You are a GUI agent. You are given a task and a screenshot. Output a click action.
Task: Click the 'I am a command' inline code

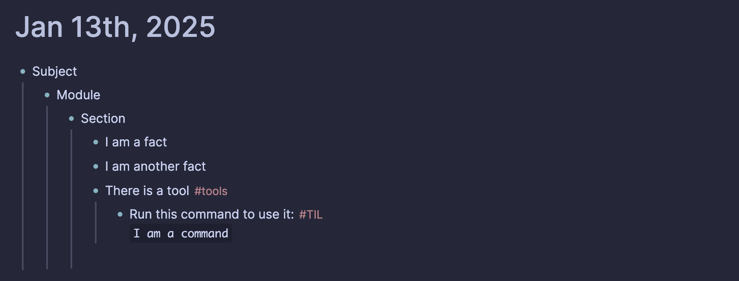181,234
